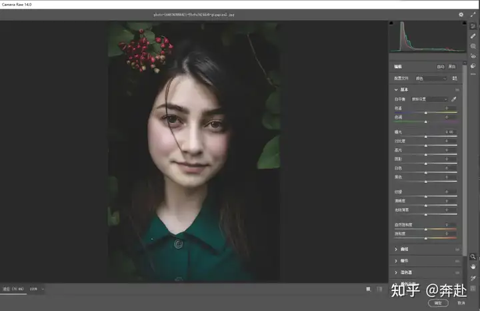The image size is (480, 311).
Task: Click the 曝光 exposure value field
Action: coord(449,132)
